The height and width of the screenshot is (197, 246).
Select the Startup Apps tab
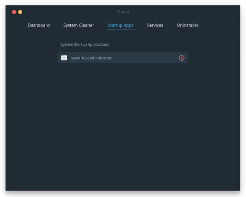(x=120, y=25)
